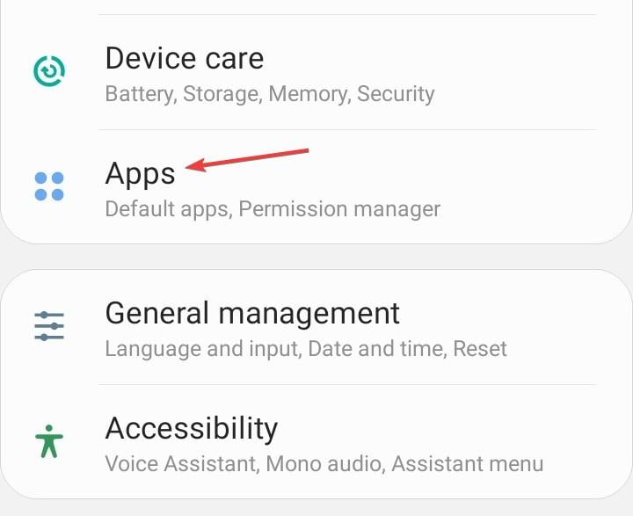
Task: Tap 'Language and input, Date and time, Reset' text
Action: coord(305,348)
